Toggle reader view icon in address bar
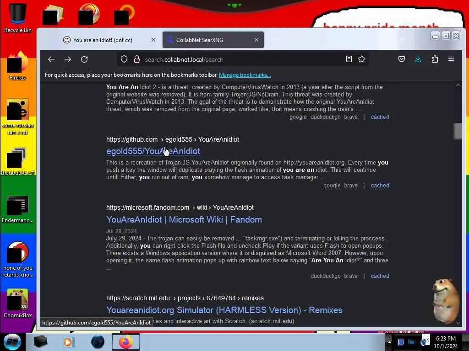The image size is (469, 351). point(349,59)
